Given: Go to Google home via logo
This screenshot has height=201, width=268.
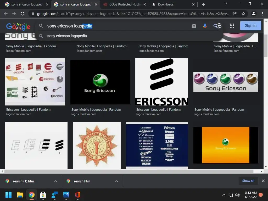Looking at the screenshot, I should point(18,26).
